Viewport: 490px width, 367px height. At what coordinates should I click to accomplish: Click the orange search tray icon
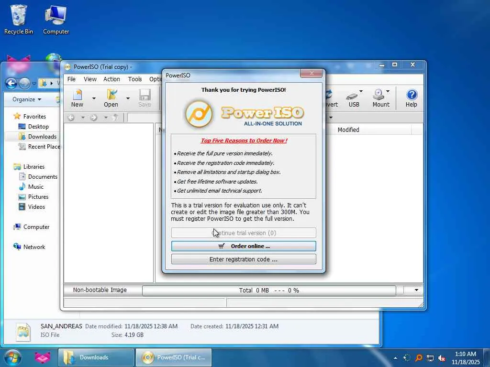tap(419, 358)
